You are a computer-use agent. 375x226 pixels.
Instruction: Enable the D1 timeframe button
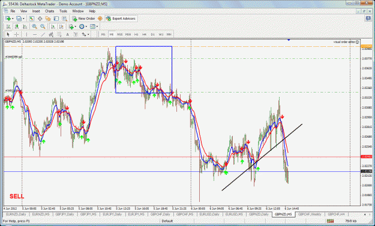[152, 34]
